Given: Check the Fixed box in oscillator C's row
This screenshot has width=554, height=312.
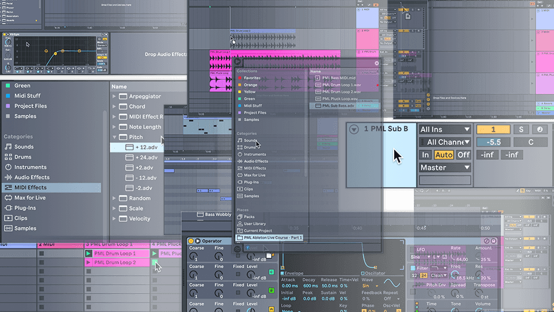Looking at the screenshot, I should pos(238,274).
